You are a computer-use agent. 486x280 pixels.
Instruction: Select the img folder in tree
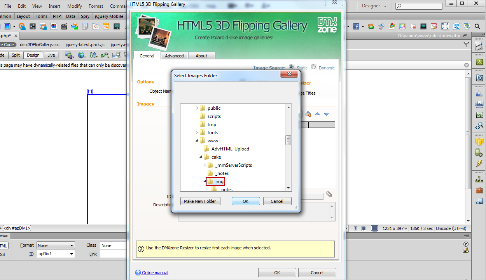click(x=216, y=181)
